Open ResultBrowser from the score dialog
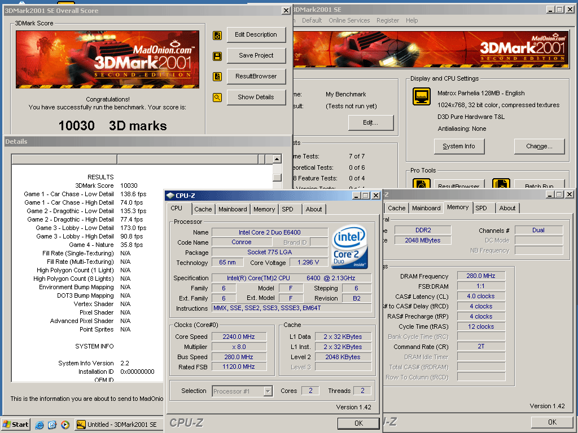Viewport: 578px width, 433px height. (x=256, y=76)
